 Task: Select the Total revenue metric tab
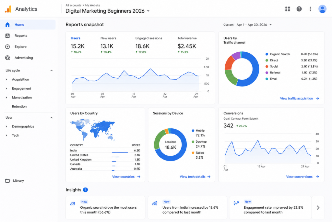[187, 45]
